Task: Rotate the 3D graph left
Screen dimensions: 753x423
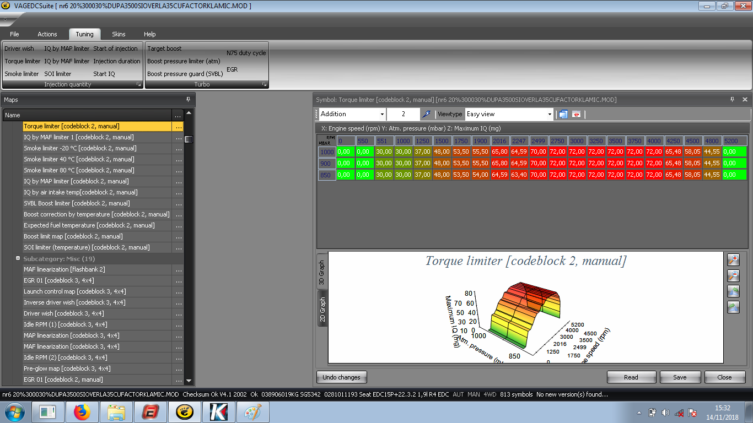Action: (x=733, y=291)
